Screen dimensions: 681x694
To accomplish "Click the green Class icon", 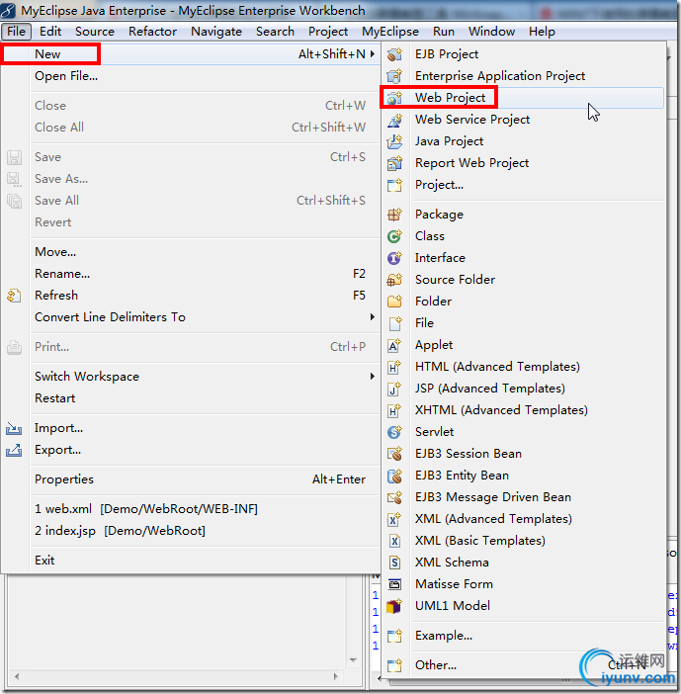I will click(x=394, y=236).
